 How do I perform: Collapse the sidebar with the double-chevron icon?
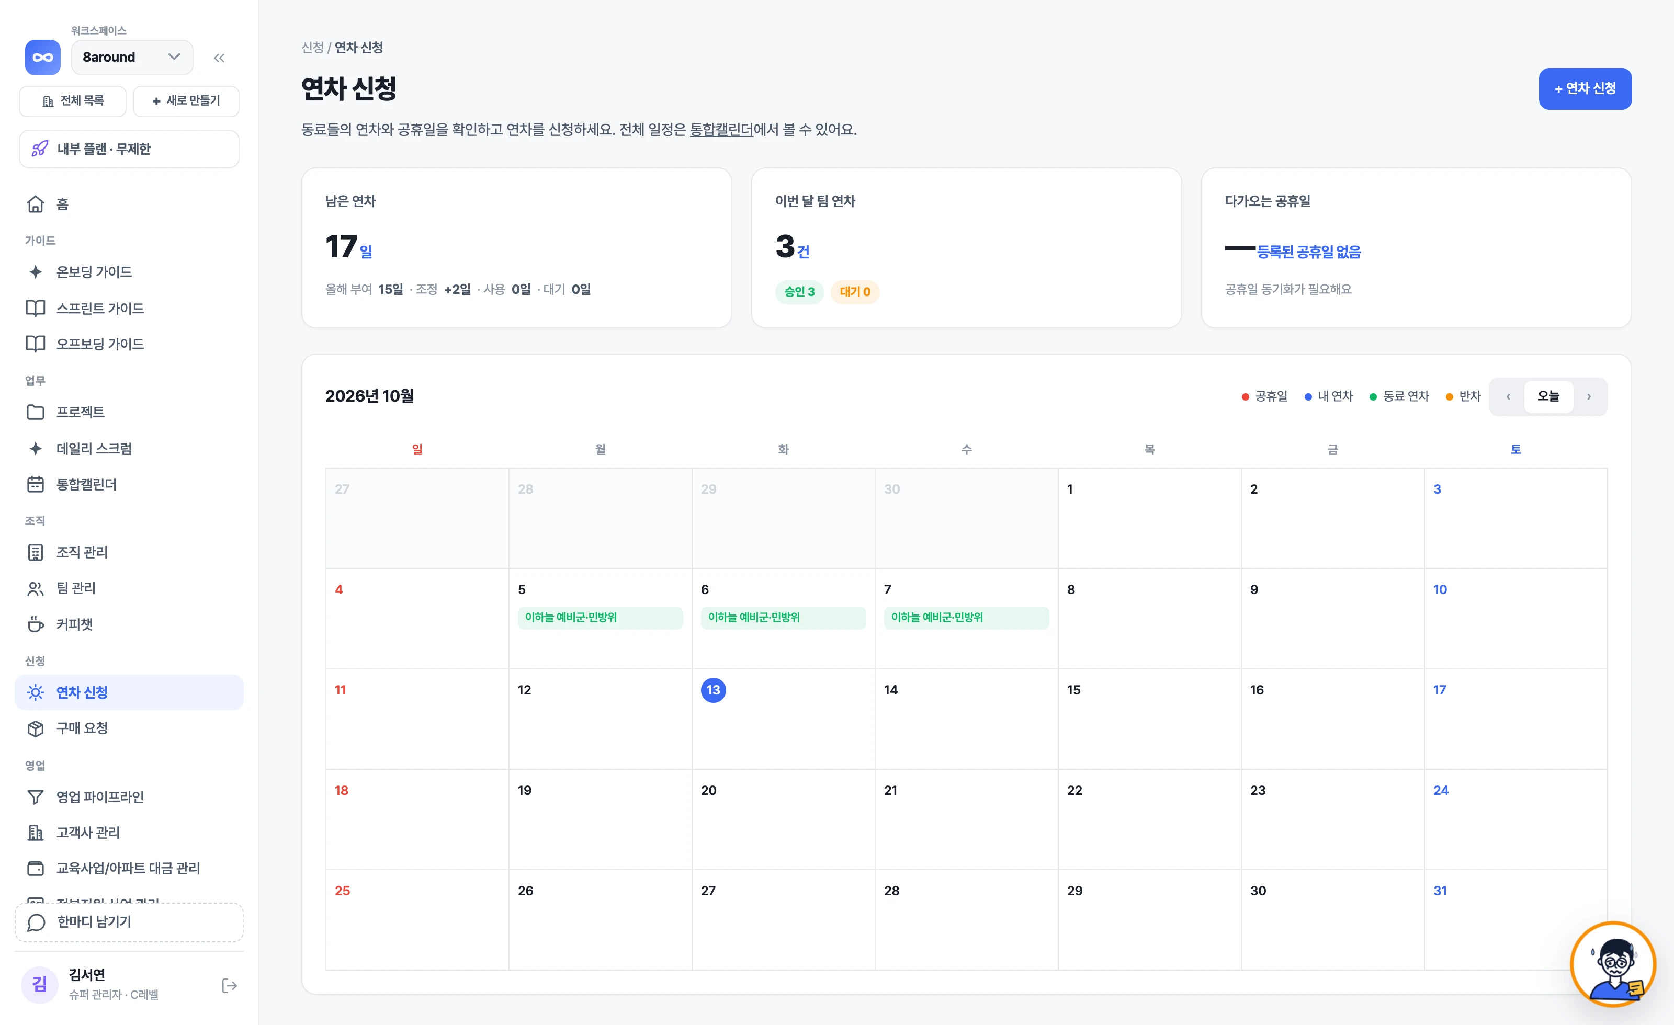[219, 58]
